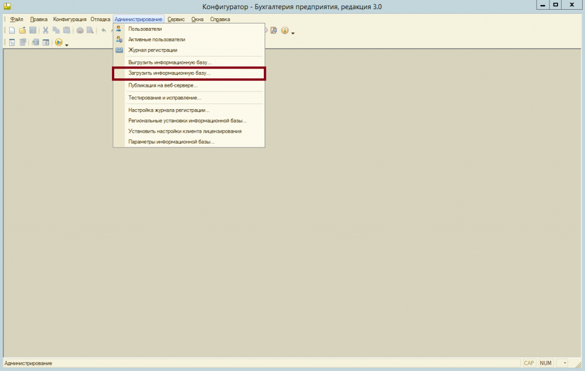Image resolution: width=585 pixels, height=371 pixels.
Task: Open the Сервис menu
Action: pyautogui.click(x=176, y=19)
